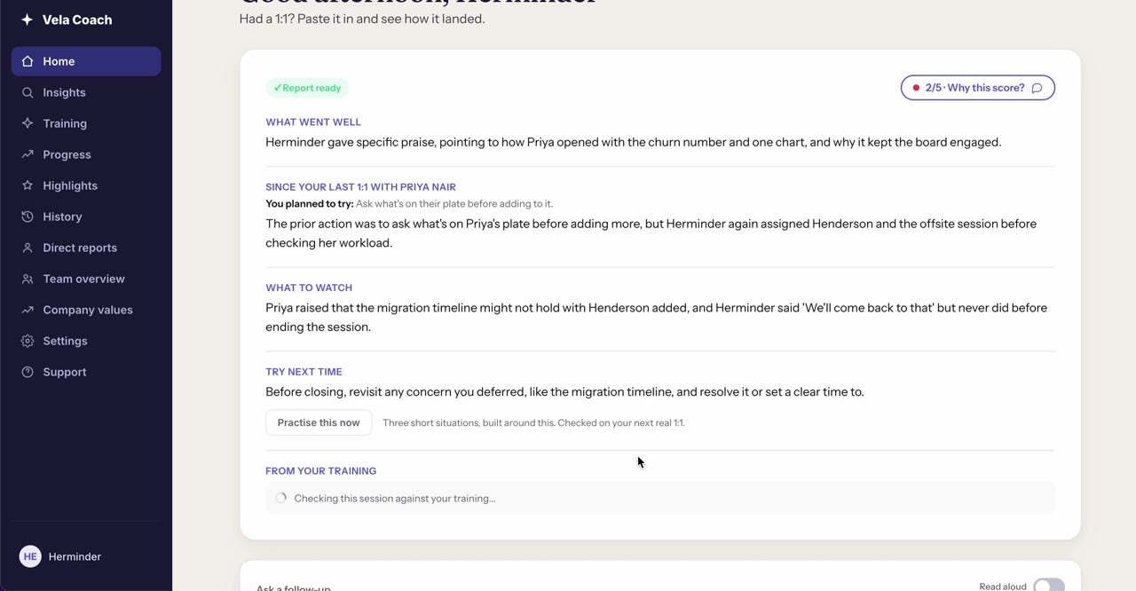Click the Support question mark icon
The width and height of the screenshot is (1136, 591).
[28, 372]
